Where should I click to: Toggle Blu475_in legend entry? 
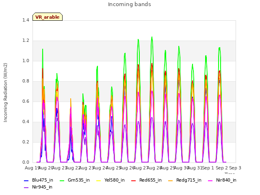(39, 180)
